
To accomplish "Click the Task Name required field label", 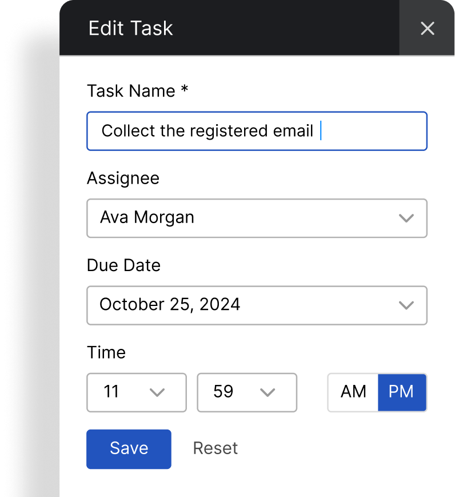I will pos(137,91).
